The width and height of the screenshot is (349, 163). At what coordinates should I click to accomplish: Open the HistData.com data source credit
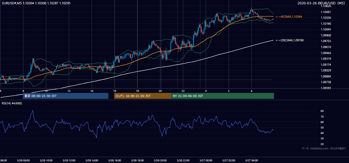324,148
